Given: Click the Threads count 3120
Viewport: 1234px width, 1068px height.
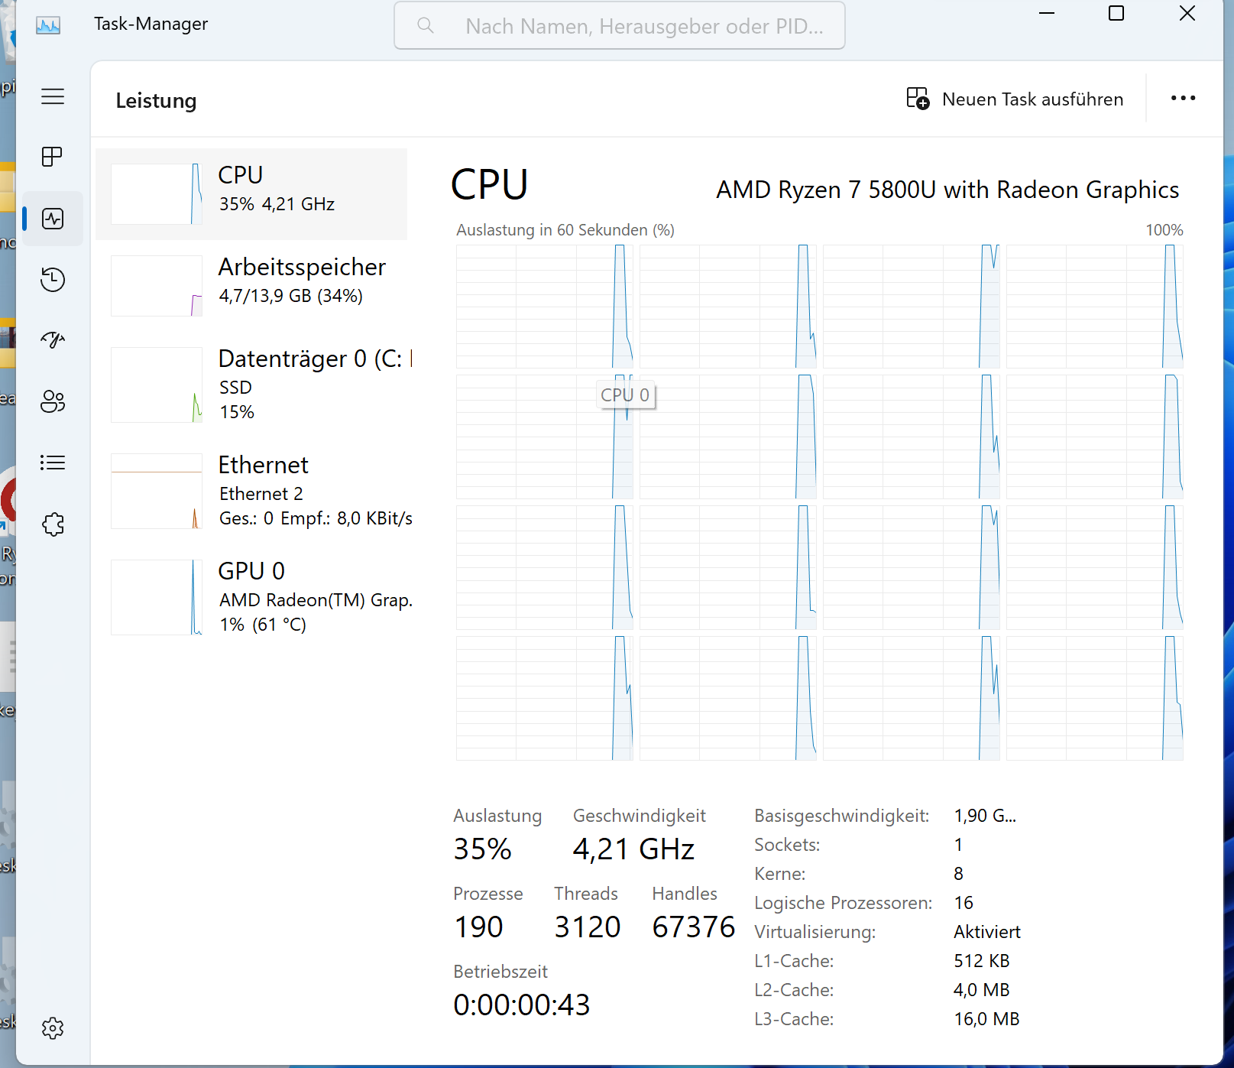Looking at the screenshot, I should [588, 927].
